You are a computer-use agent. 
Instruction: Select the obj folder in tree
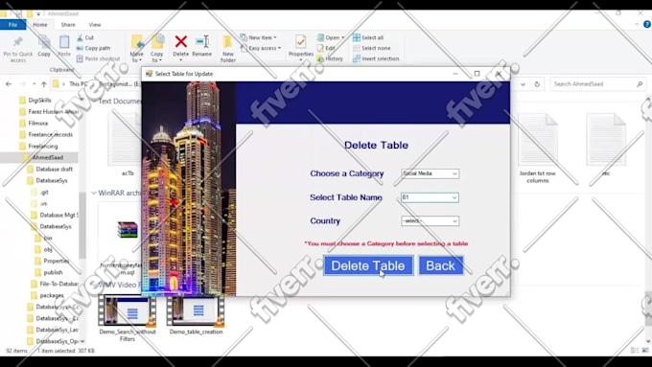click(43, 249)
